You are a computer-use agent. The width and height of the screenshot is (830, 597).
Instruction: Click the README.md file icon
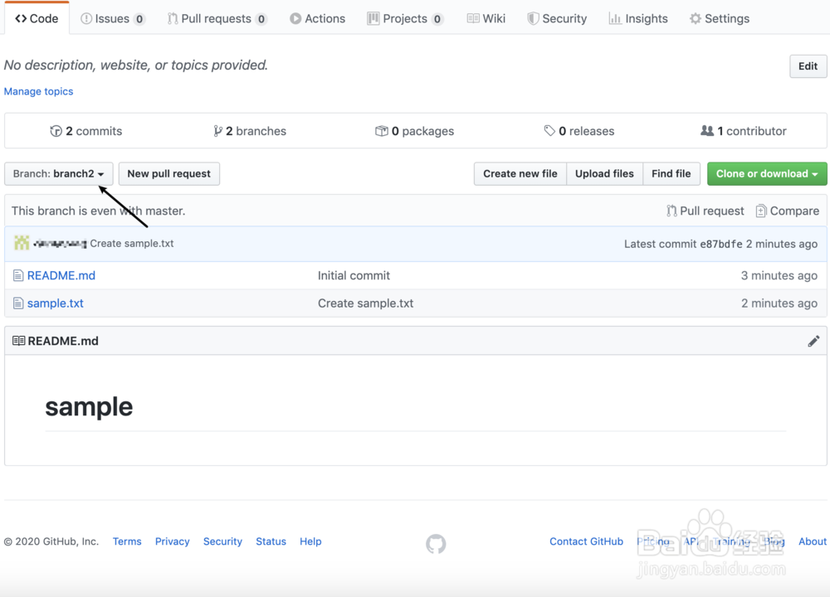(18, 275)
